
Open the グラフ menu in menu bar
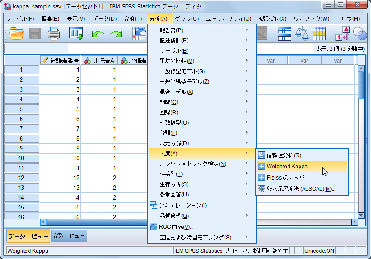coord(187,19)
